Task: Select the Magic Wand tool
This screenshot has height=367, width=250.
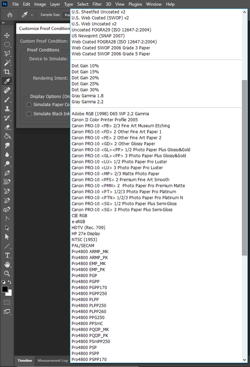Action: tap(7, 63)
